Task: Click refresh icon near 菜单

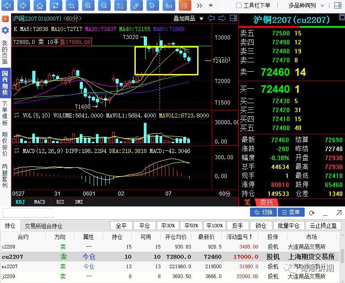Action: 311,213
